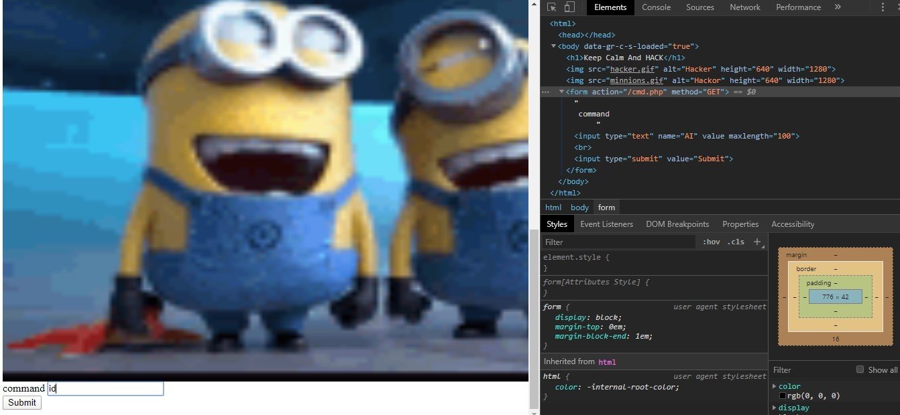Open the Network tab
The height and width of the screenshot is (415, 900).
click(x=744, y=7)
